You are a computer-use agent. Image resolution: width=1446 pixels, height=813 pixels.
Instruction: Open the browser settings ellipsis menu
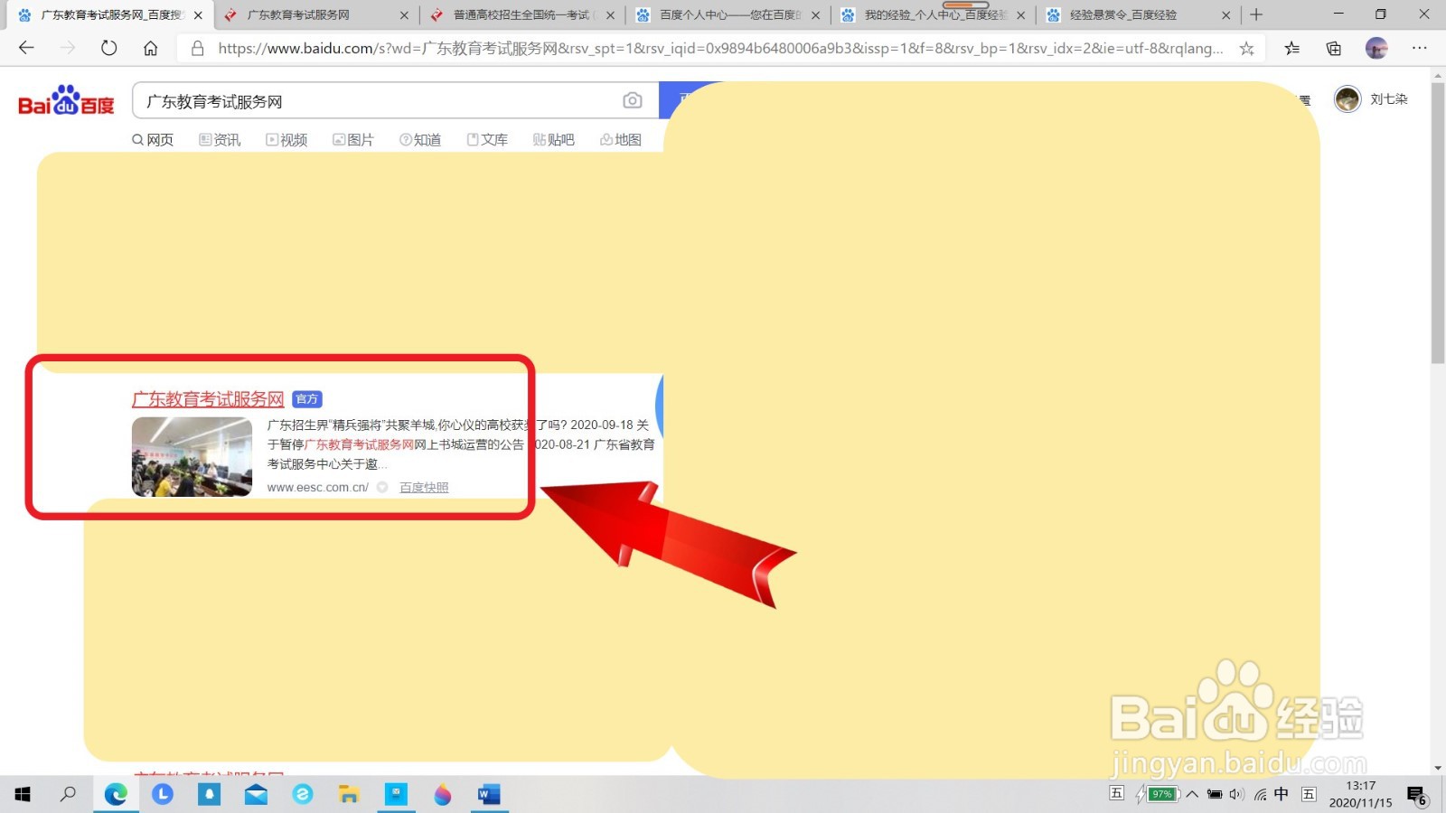point(1420,49)
